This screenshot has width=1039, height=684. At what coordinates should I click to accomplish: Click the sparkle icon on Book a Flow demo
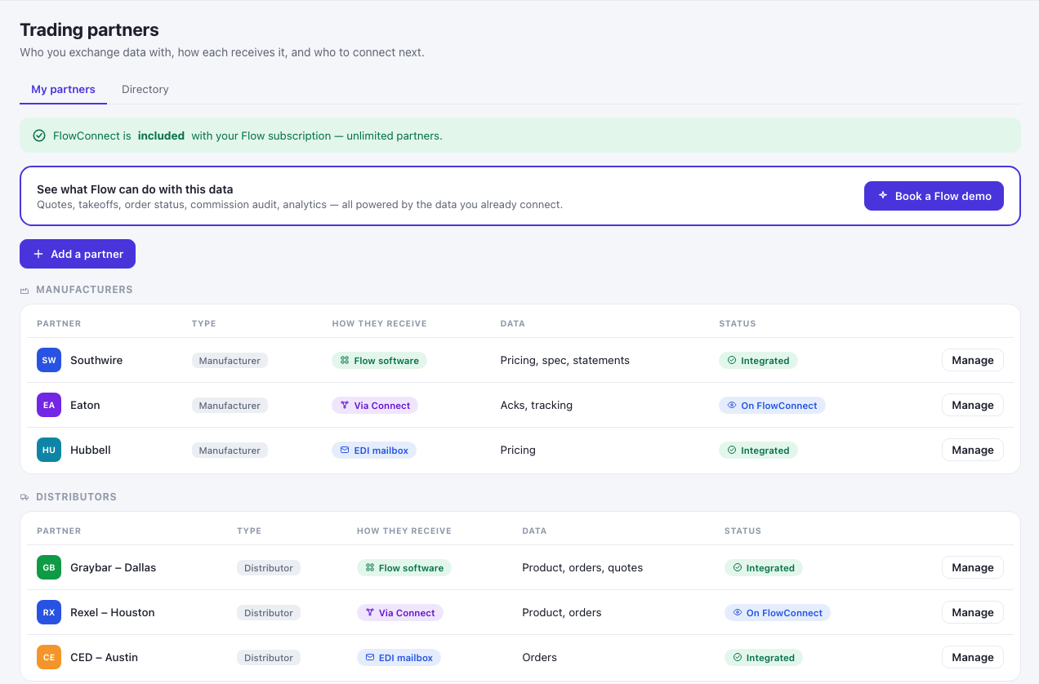click(882, 196)
